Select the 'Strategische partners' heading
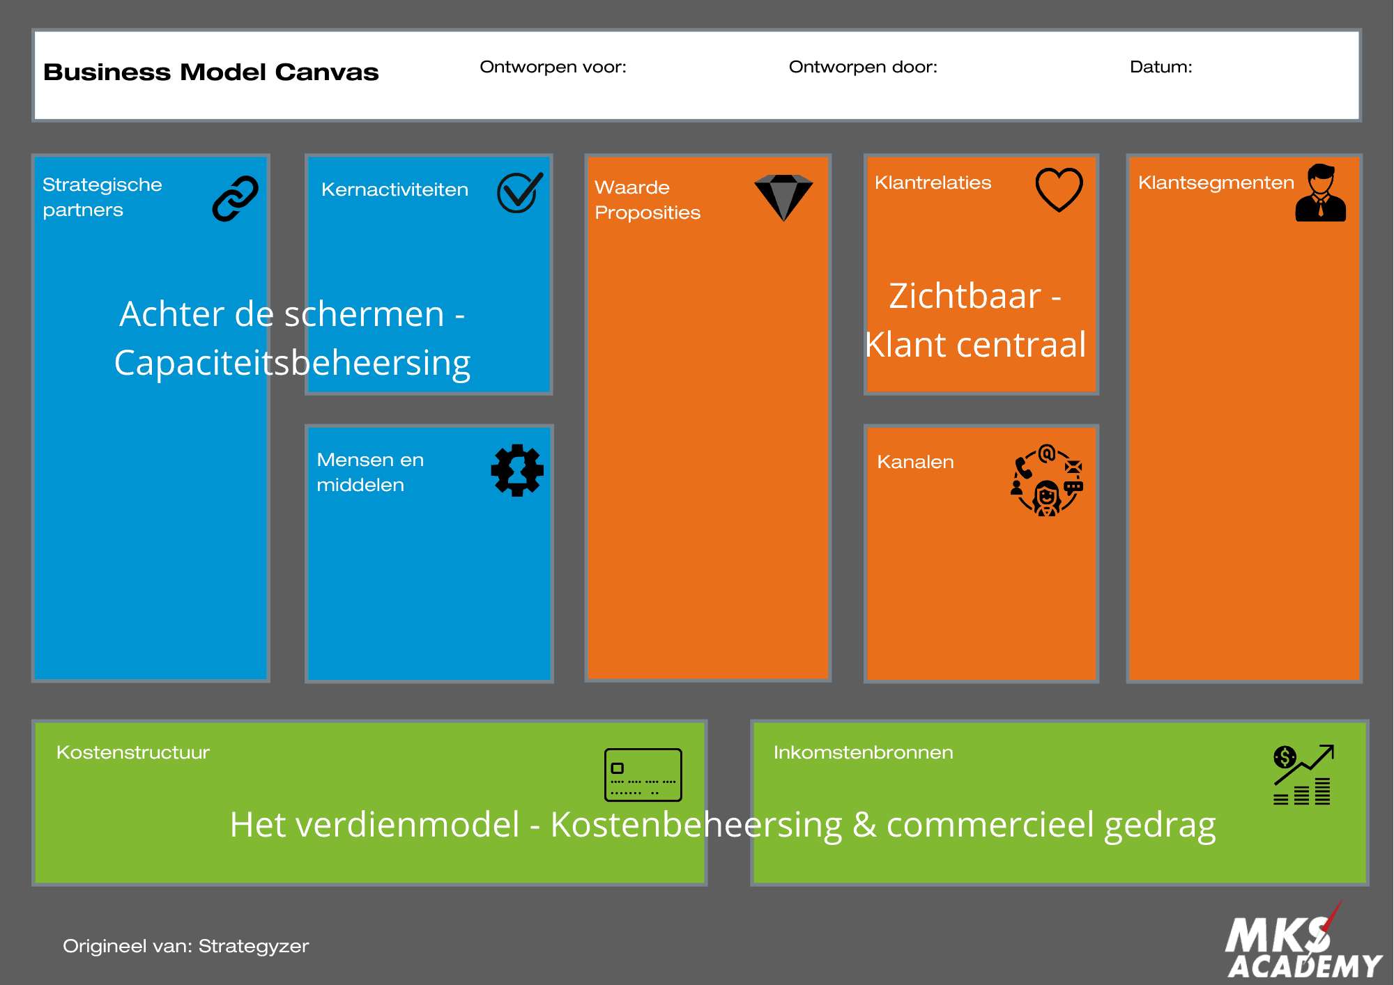This screenshot has width=1394, height=985. [x=102, y=197]
